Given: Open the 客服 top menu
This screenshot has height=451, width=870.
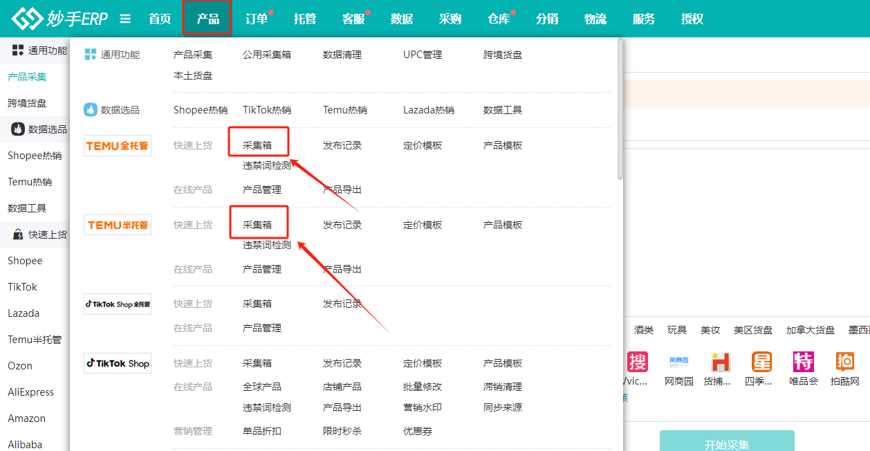Looking at the screenshot, I should click(x=353, y=19).
